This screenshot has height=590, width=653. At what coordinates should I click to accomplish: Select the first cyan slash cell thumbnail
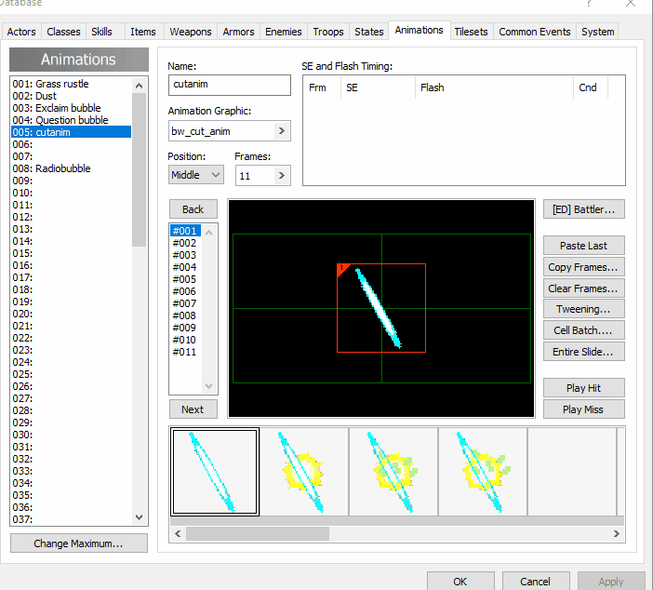click(215, 471)
